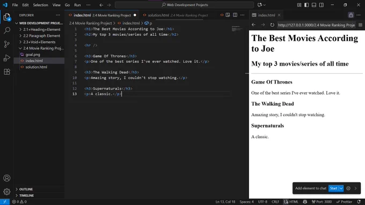365x205 pixels.
Task: Click the Port: 3000 status item
Action: (322, 202)
